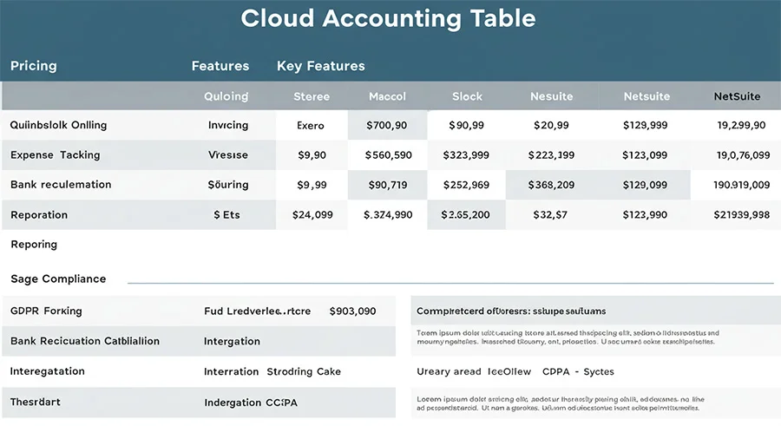781x426 pixels.
Task: Select the $903,090 value
Action: click(x=352, y=311)
